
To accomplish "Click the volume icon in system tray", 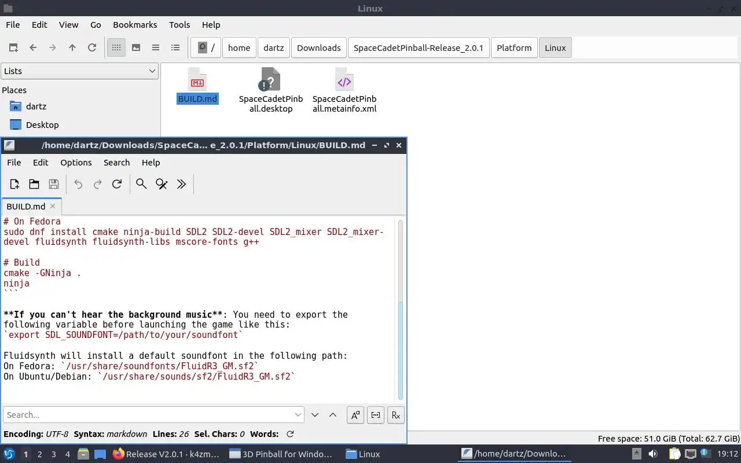I will (653, 454).
